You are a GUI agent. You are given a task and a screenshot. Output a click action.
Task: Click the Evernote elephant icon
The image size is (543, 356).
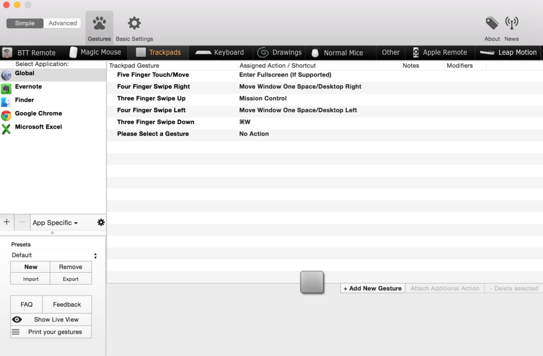[x=6, y=89]
